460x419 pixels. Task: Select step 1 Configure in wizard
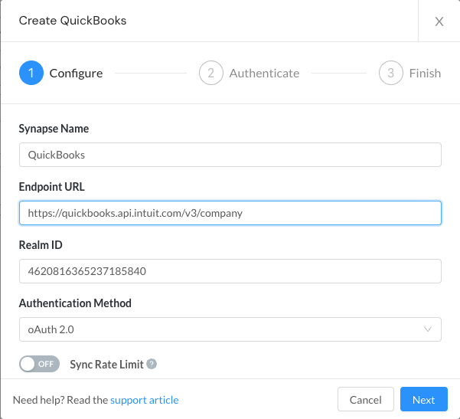pos(60,73)
